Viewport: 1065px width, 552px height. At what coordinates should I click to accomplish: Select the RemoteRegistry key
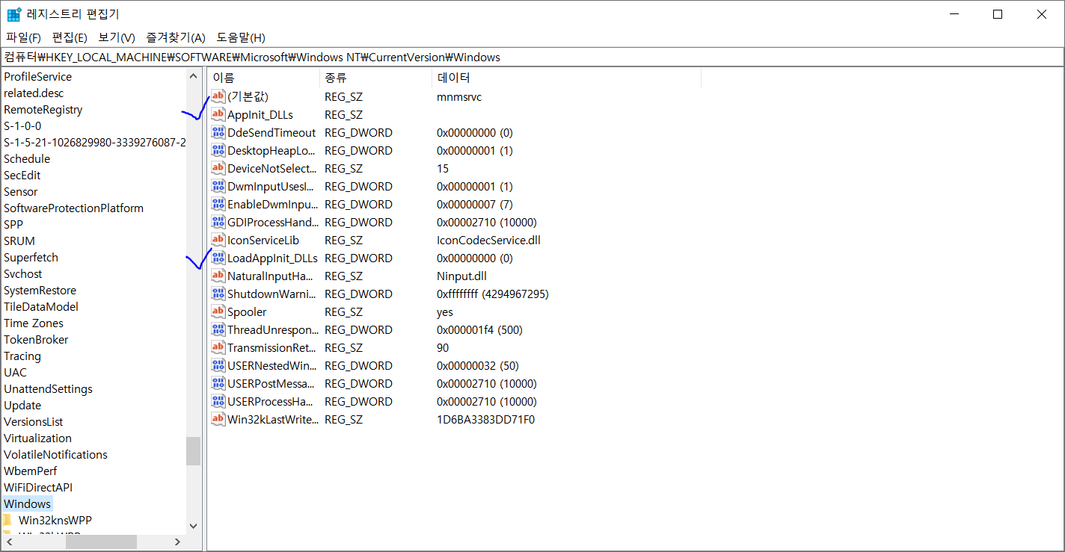pyautogui.click(x=43, y=109)
